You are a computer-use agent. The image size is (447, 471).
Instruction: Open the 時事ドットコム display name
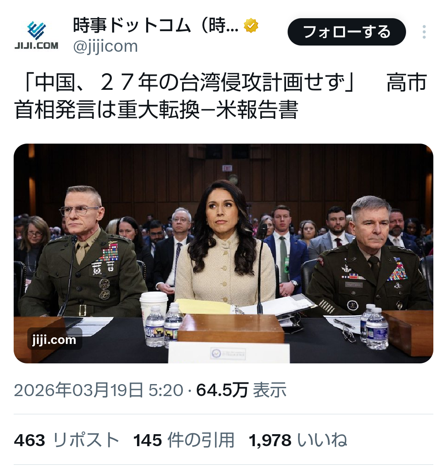[x=156, y=26]
